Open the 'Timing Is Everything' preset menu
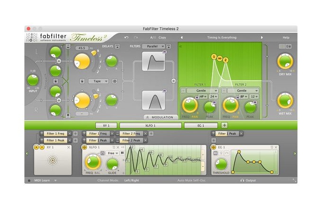 coord(222,38)
